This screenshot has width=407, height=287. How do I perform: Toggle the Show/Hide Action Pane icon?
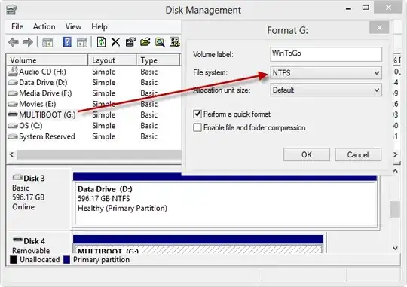coord(82,42)
